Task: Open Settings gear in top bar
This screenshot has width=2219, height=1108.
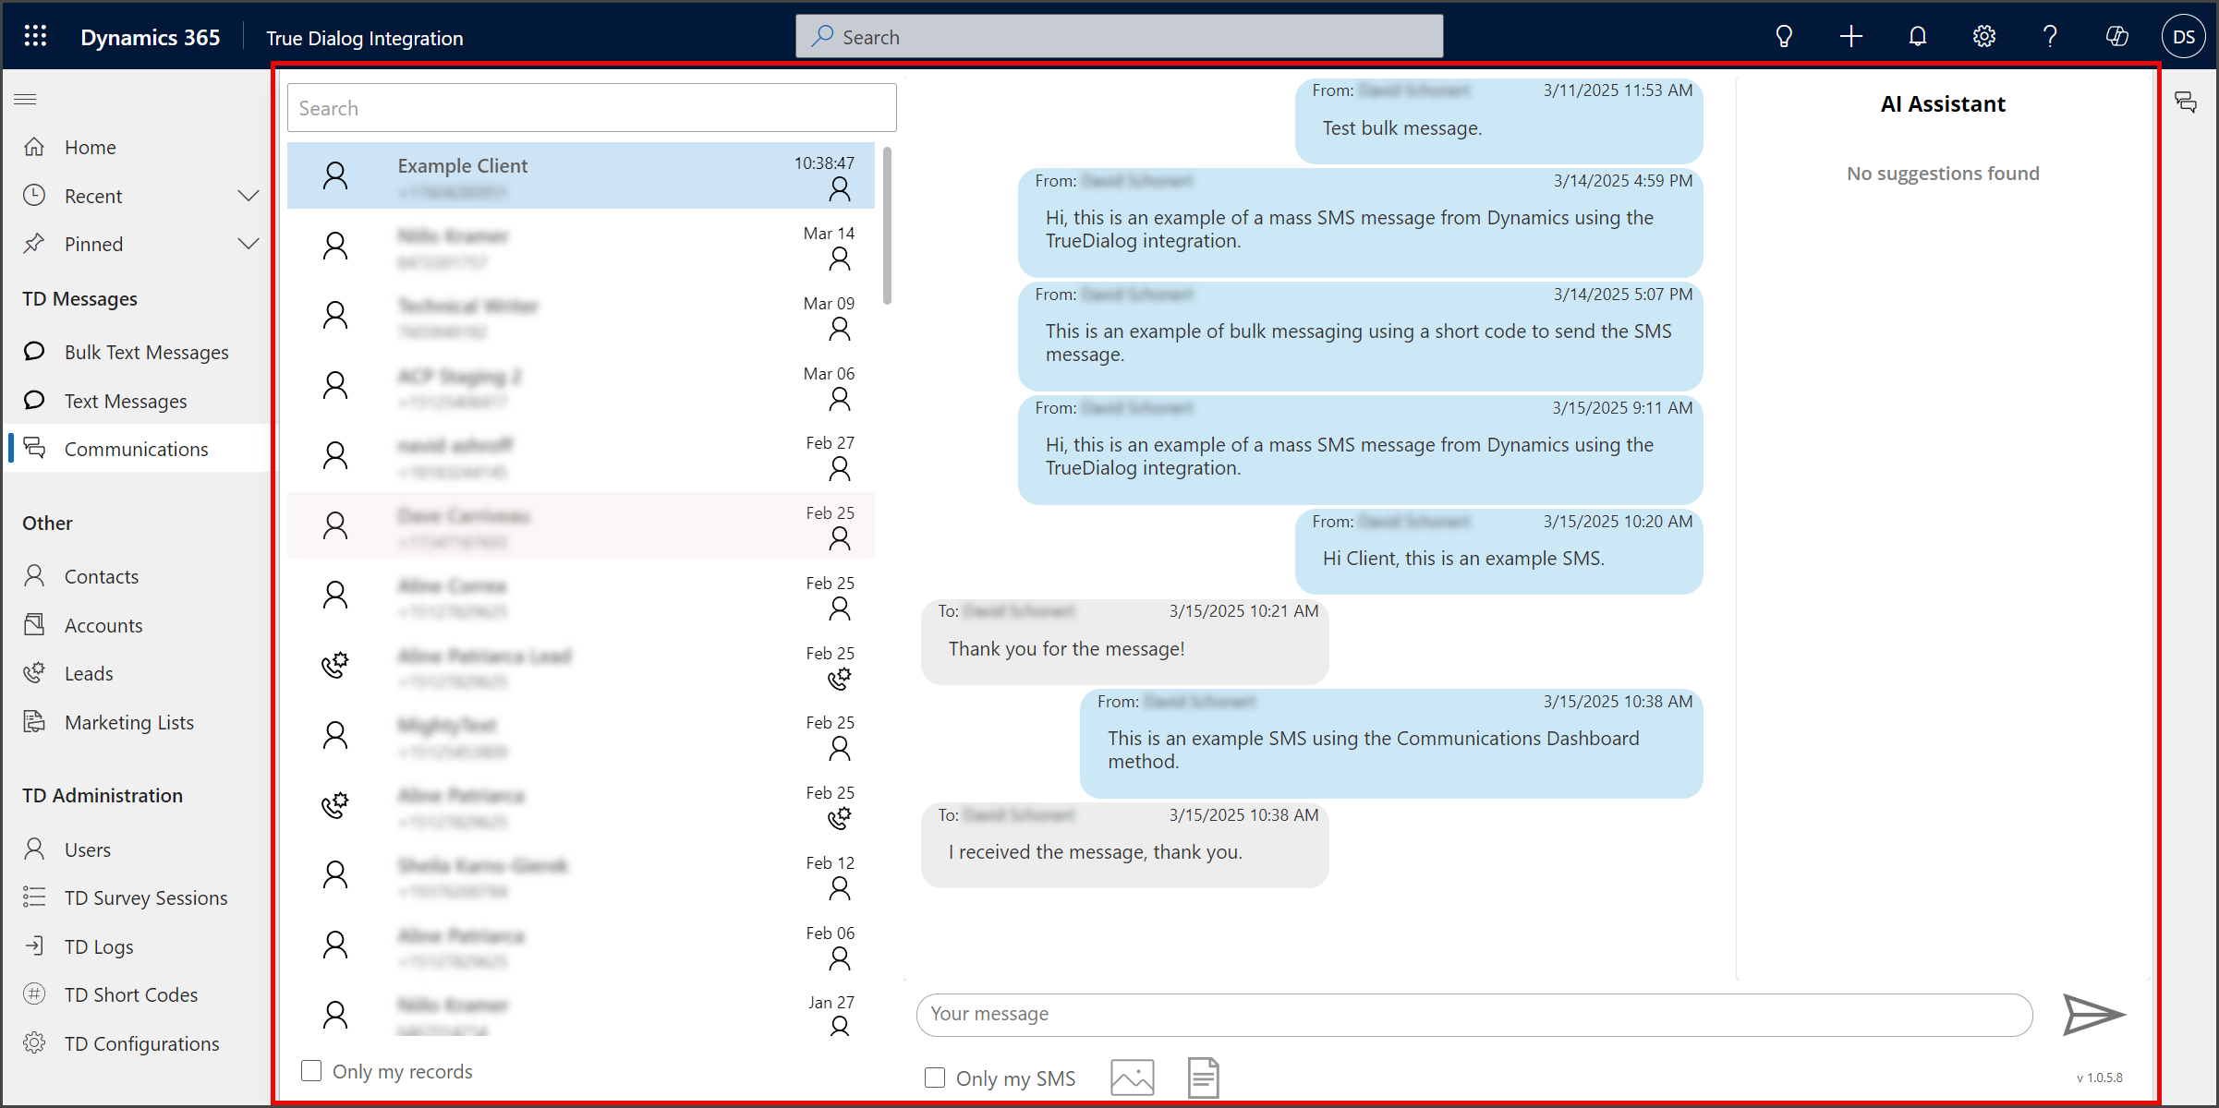Action: 1984,37
